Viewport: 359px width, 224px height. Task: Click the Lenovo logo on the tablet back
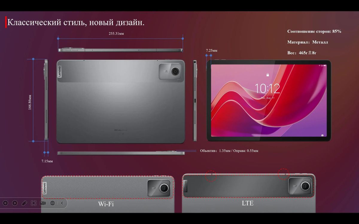tap(59, 72)
